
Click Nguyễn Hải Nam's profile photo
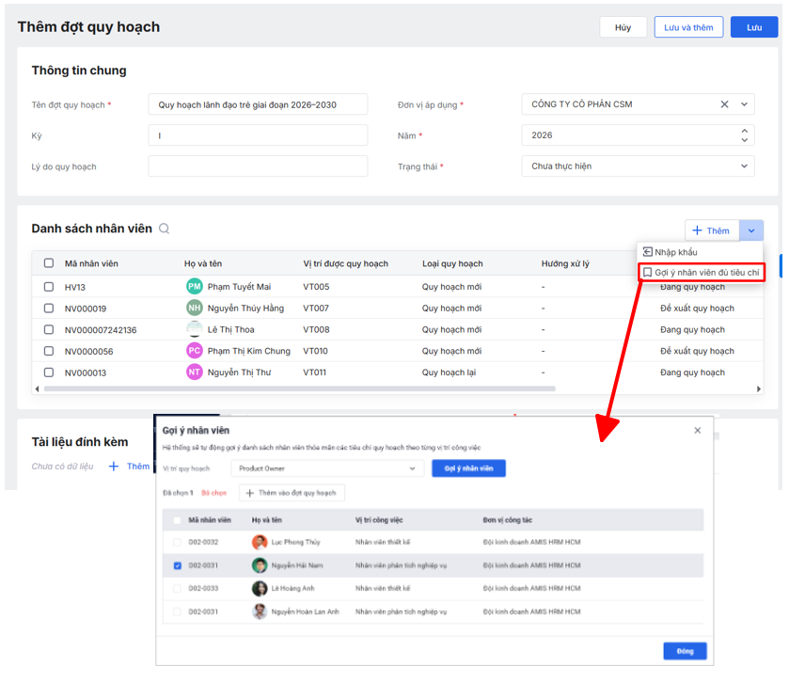click(x=260, y=565)
